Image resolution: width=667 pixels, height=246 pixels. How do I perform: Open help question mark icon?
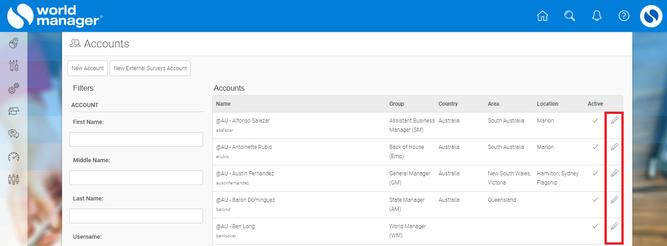click(624, 16)
